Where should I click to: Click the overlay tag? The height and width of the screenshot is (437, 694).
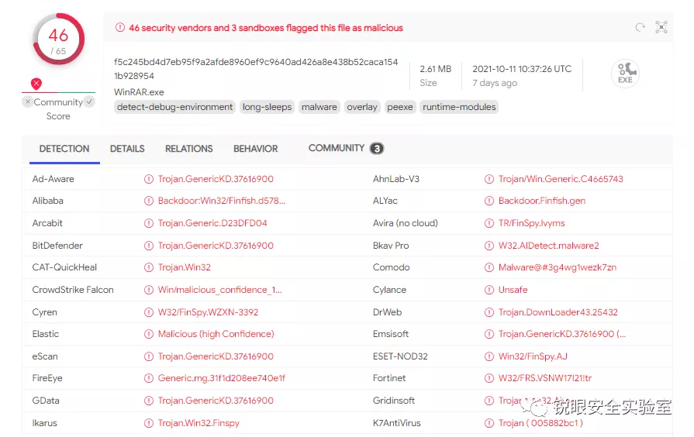pyautogui.click(x=362, y=107)
